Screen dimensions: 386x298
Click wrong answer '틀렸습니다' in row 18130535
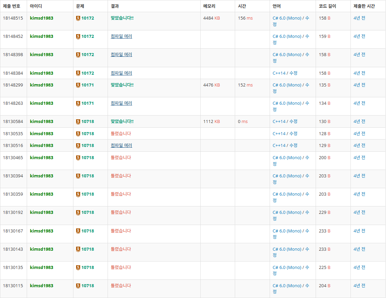[121, 133]
